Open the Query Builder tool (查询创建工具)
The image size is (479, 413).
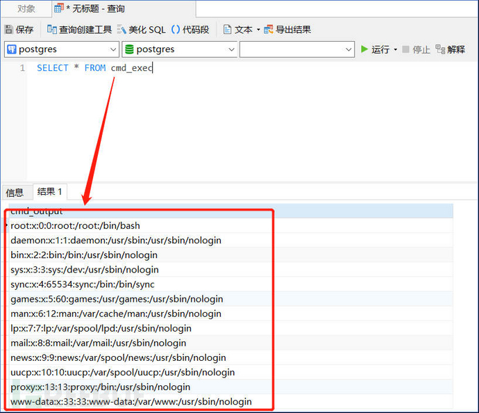79,30
